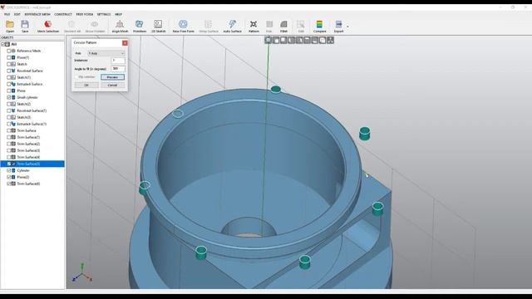Click the Angle to fill degrees field

pos(118,69)
